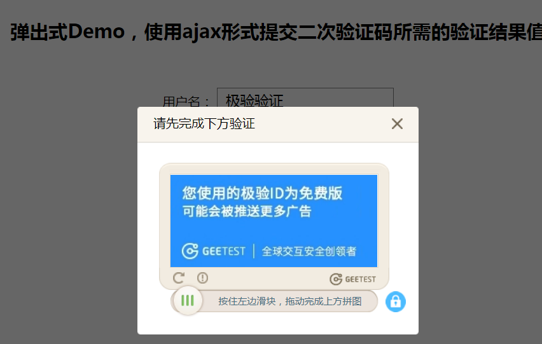Click the 用户名 label beside the input
542x344 pixels.
pos(181,102)
